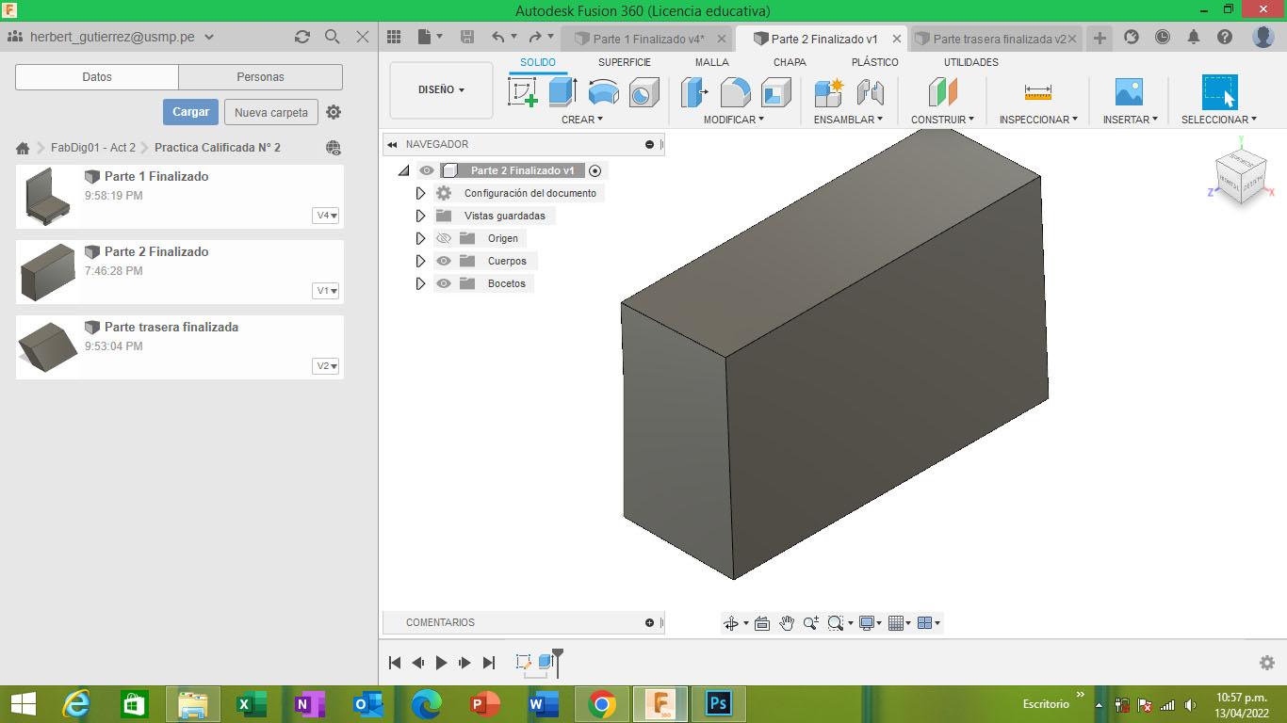Click the Cargar button
1287x723 pixels.
coord(190,112)
